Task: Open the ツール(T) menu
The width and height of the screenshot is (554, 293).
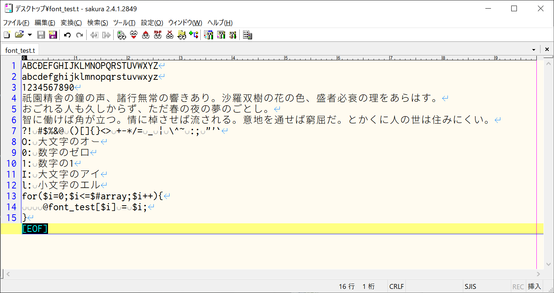Action: point(124,22)
